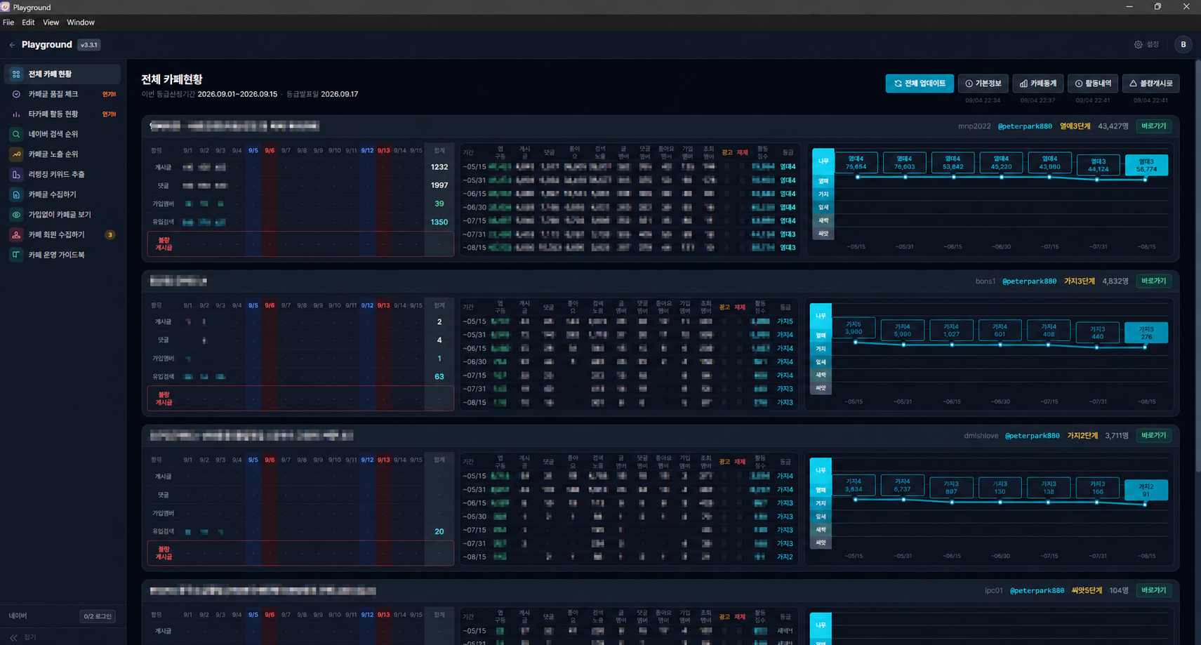Click the refresh icon in 전체 업데이트
Viewport: 1201px width, 645px height.
[x=898, y=84]
